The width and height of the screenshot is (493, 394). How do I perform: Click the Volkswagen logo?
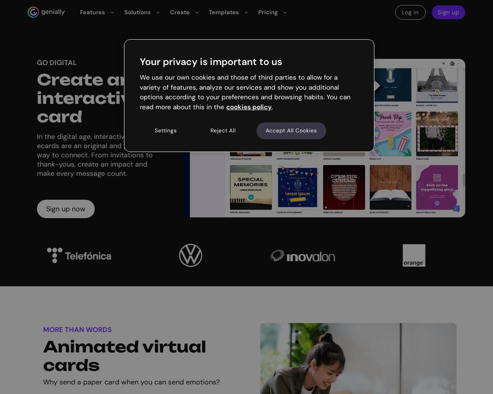(190, 255)
